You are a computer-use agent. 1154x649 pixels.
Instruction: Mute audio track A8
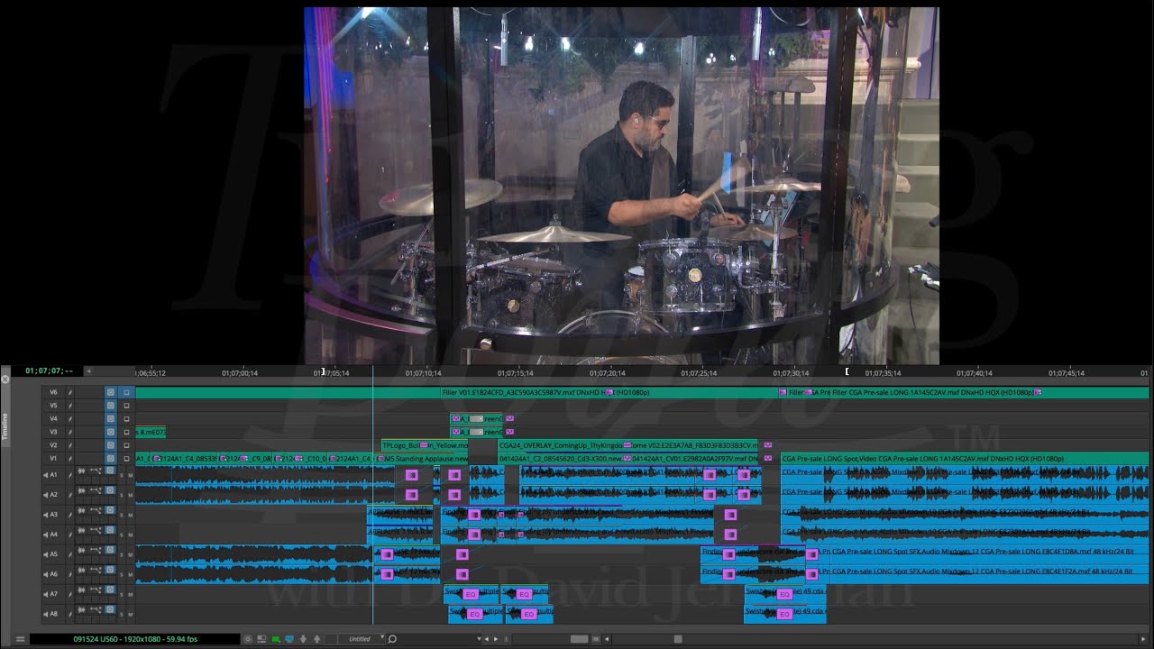(130, 614)
